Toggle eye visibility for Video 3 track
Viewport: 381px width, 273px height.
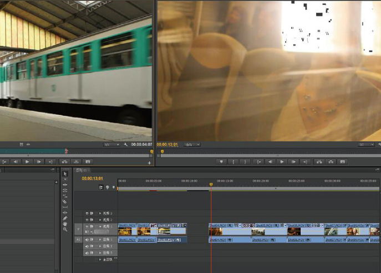[x=87, y=213]
